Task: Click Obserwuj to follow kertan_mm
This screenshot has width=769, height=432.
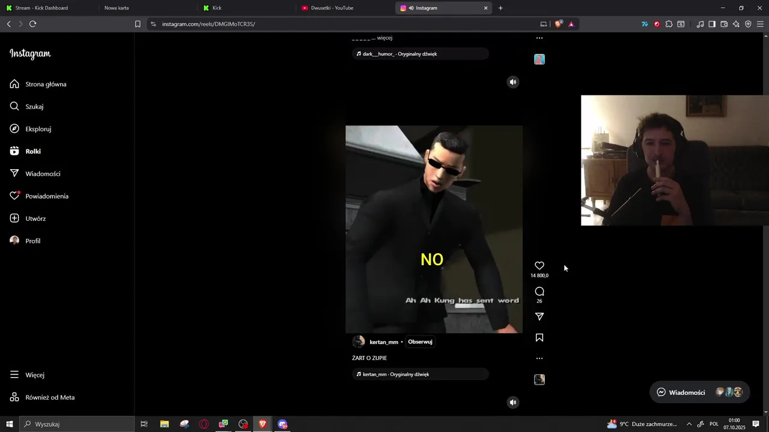Action: 420,342
